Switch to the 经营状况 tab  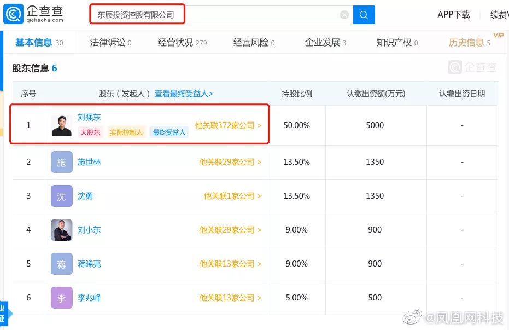[x=182, y=42]
